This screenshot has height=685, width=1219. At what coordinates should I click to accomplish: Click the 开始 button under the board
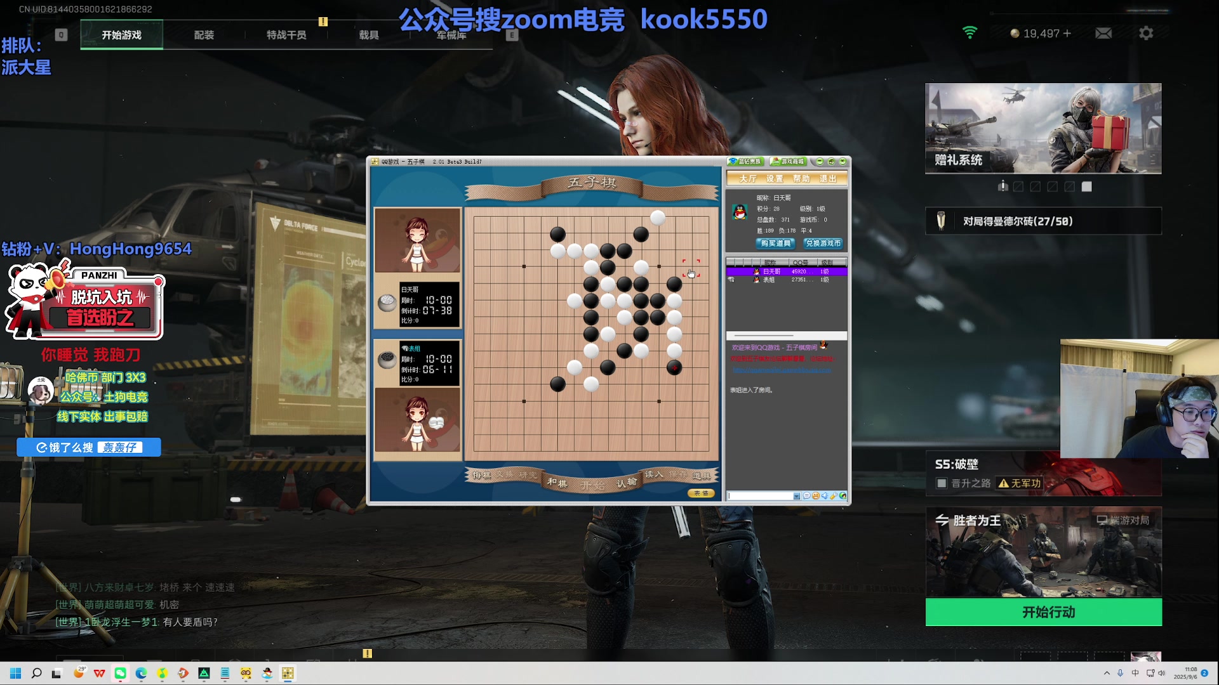[592, 486]
